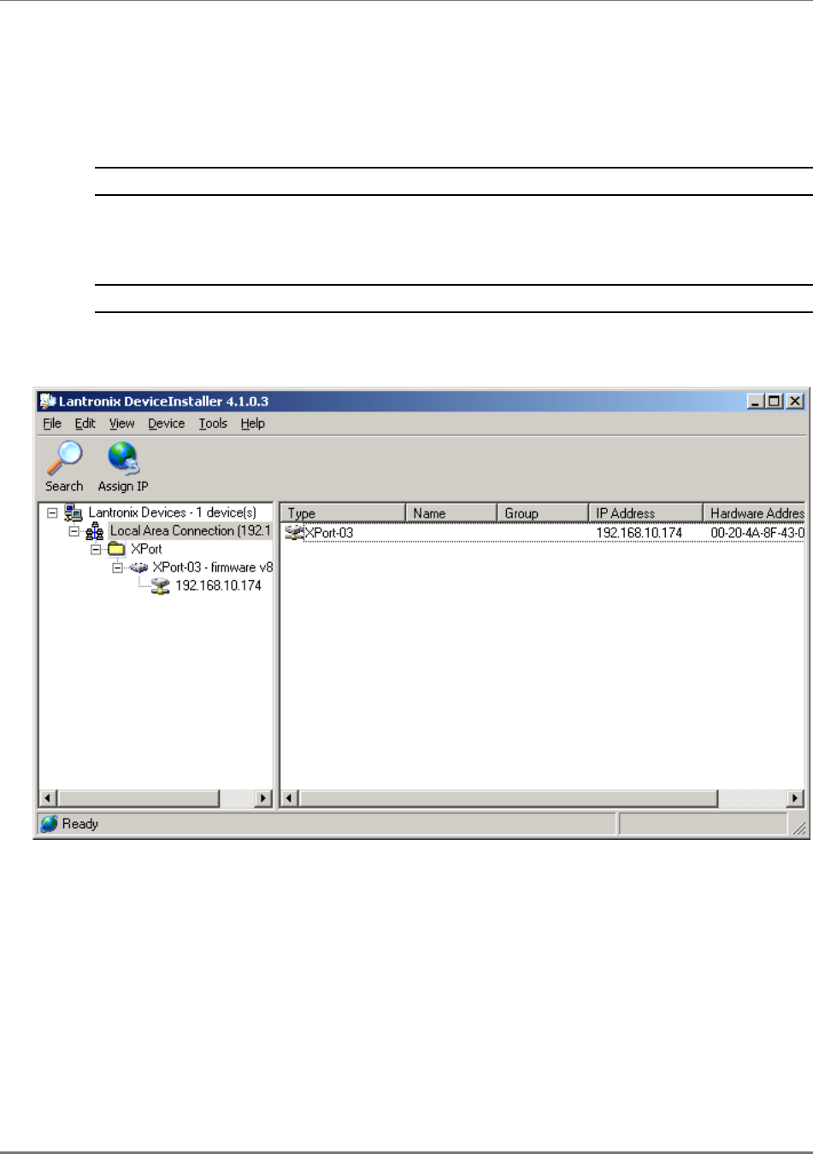Open the Help menu
This screenshot has width=813, height=1154.
[252, 423]
